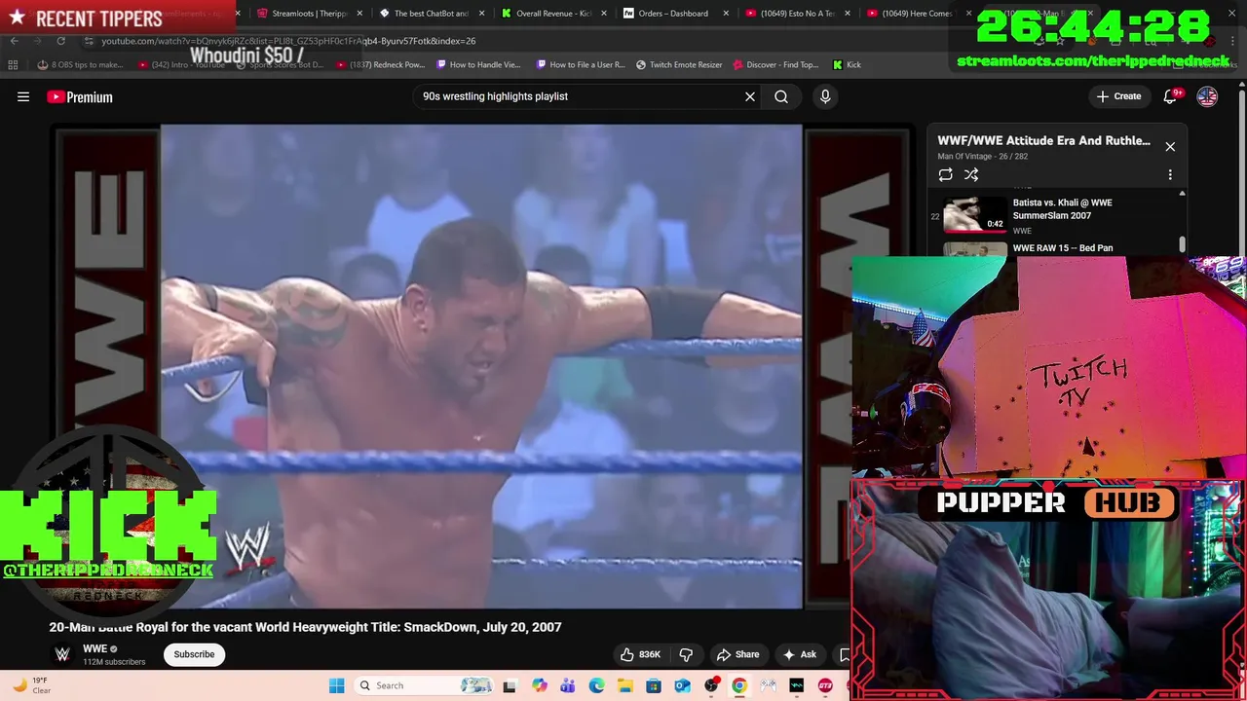The height and width of the screenshot is (701, 1247).
Task: Open the Create menu button
Action: [1118, 96]
